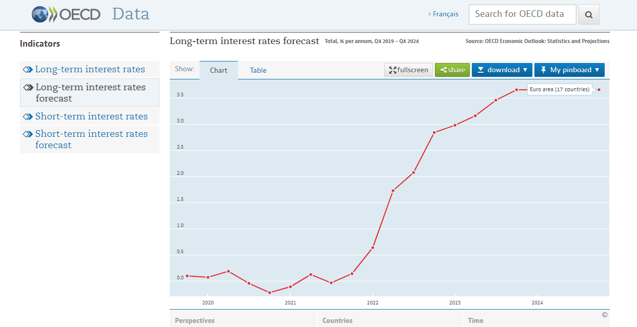Viewport: 637px width, 327px height.
Task: Open the download dropdown menu
Action: tap(502, 70)
